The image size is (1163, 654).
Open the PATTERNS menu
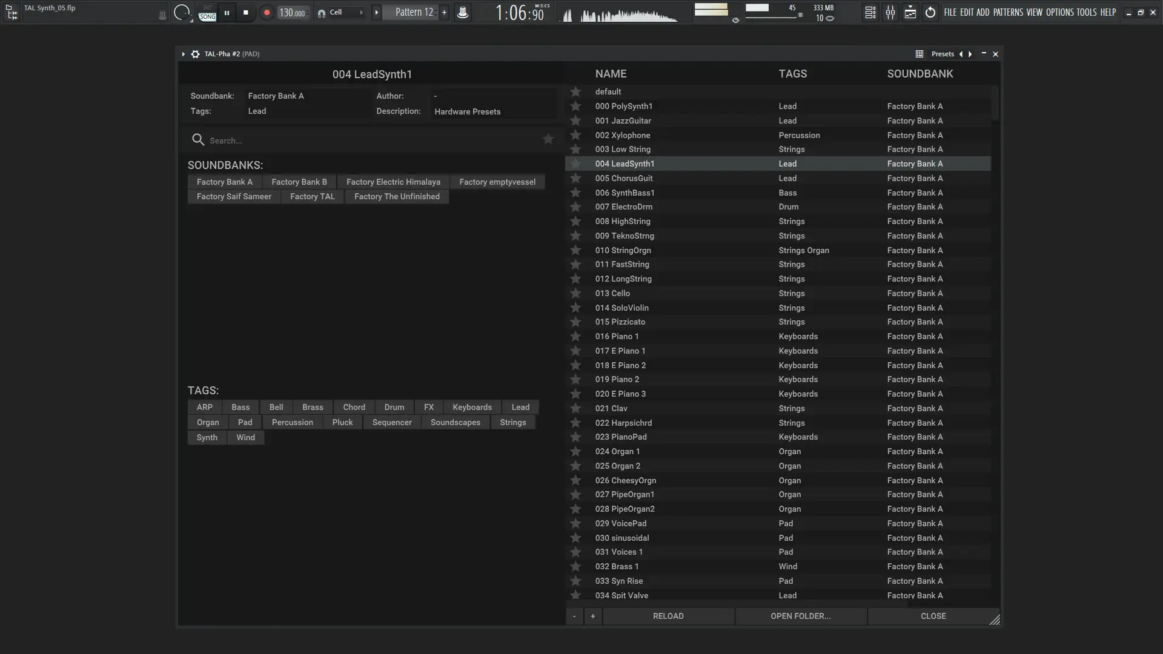[x=1008, y=12]
